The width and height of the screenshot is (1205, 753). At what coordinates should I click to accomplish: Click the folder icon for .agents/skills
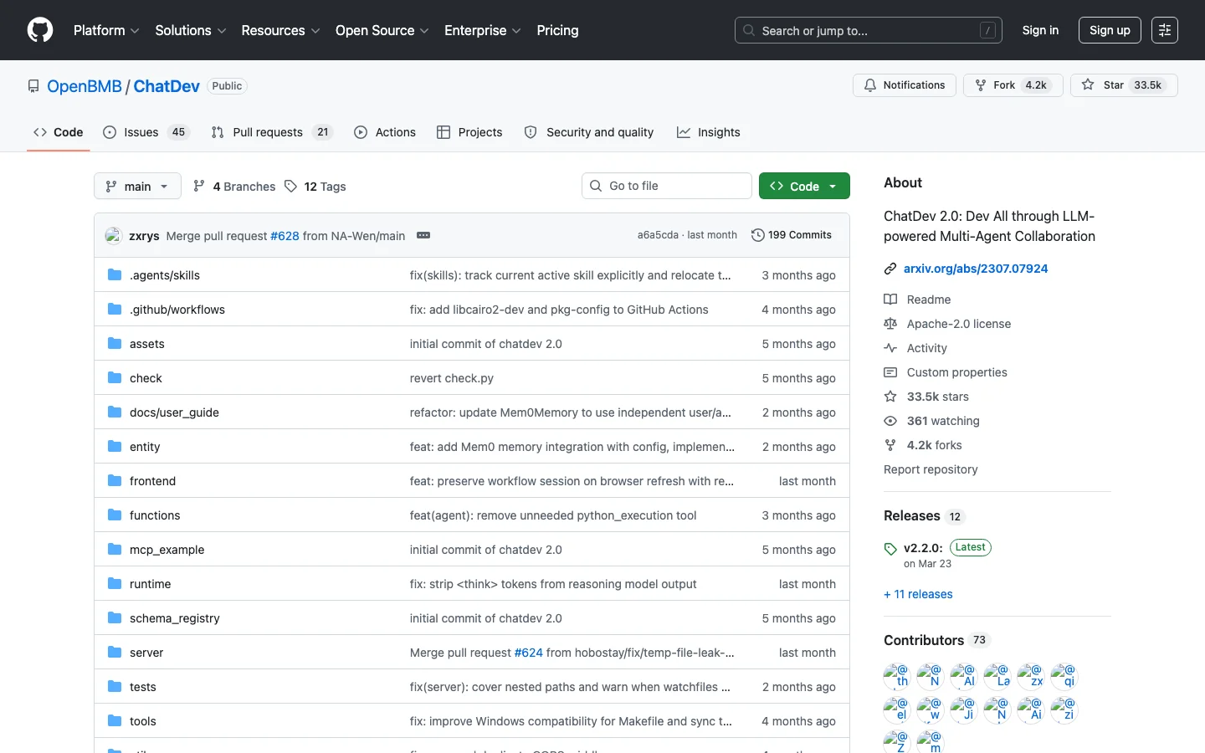[x=115, y=275]
